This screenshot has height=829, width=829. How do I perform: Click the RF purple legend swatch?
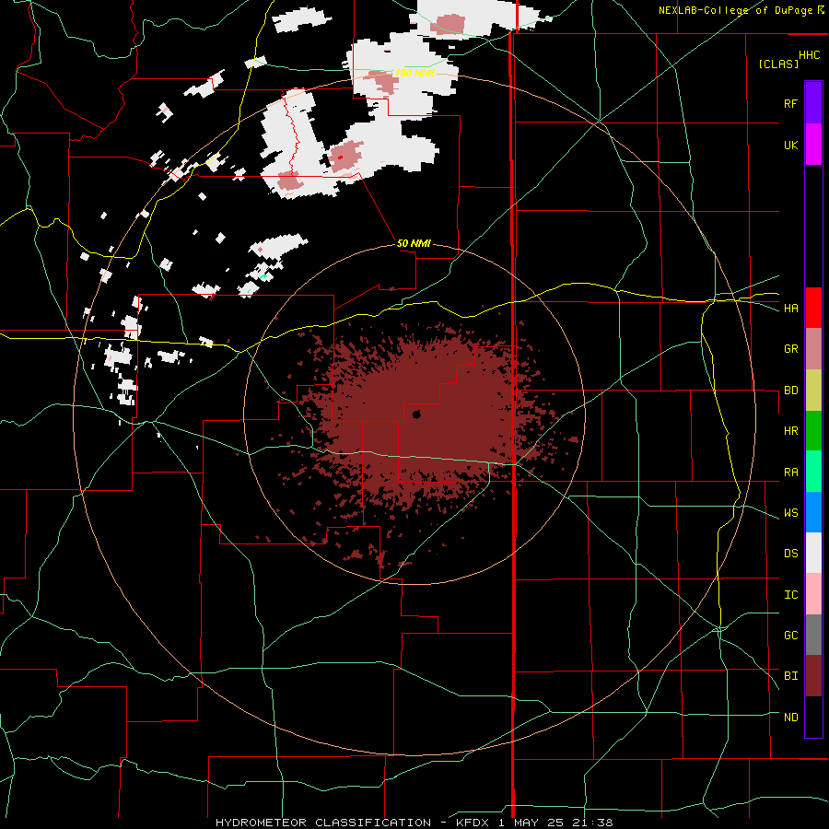[813, 102]
